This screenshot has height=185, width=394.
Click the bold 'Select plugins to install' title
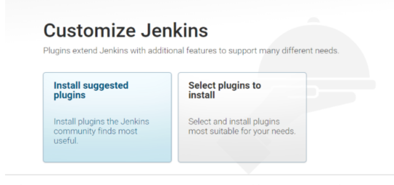point(224,90)
